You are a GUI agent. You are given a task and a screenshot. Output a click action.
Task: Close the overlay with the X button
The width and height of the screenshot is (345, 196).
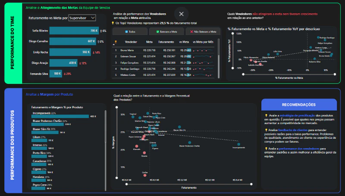coord(181,14)
